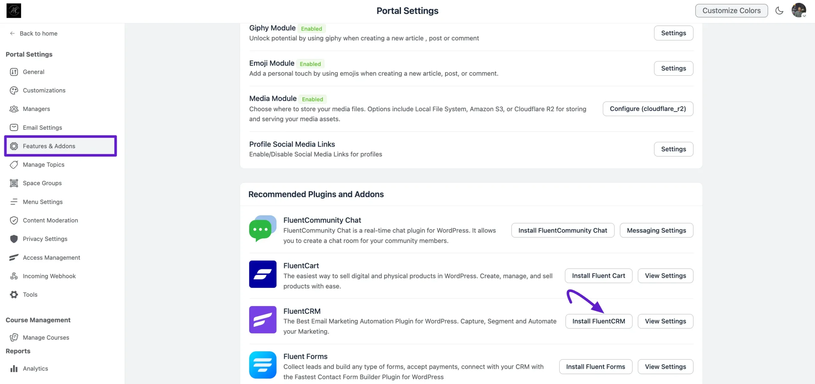Screen dimensions: 815x384
Task: Open Analytics under Reports
Action: [x=35, y=368]
